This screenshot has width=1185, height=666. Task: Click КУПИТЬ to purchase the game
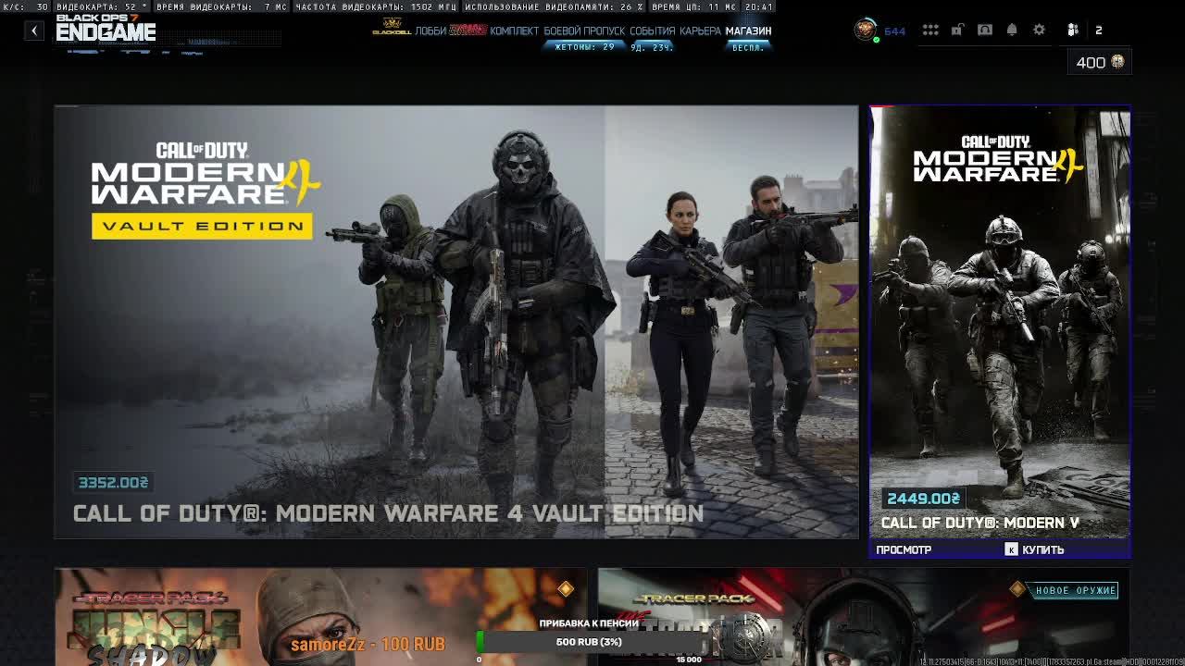tap(1042, 549)
